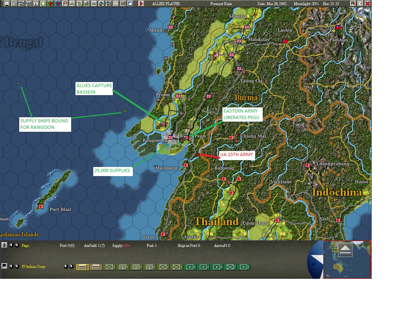Open the globe icon in toolbar
This screenshot has width=393, height=326.
pyautogui.click(x=101, y=4)
